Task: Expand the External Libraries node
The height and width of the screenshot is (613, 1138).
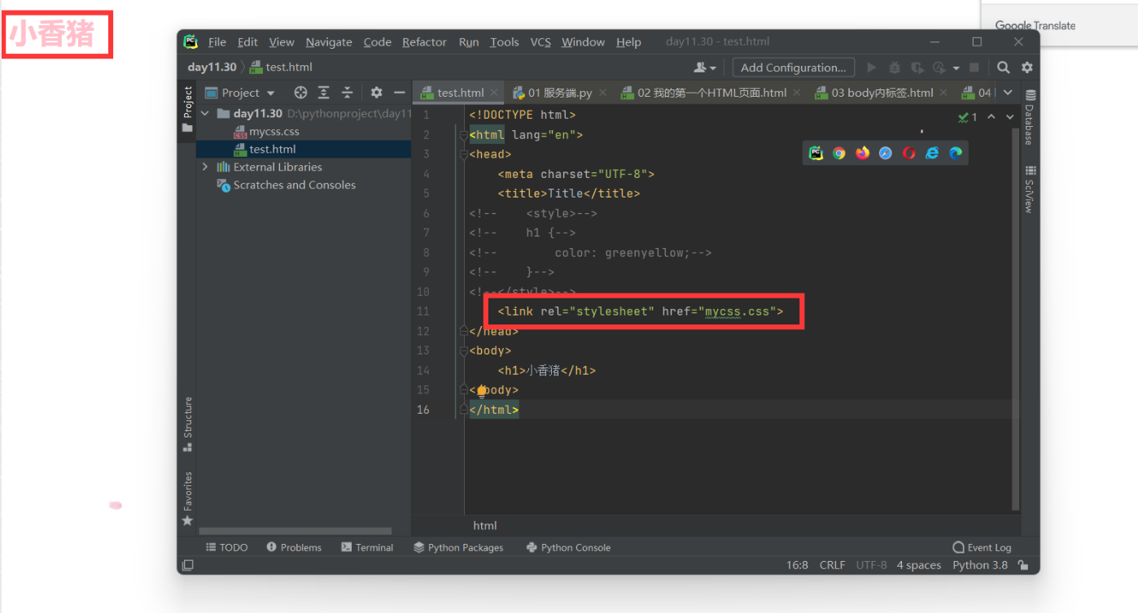Action: [205, 167]
